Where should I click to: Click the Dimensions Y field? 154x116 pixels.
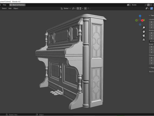click(151, 61)
